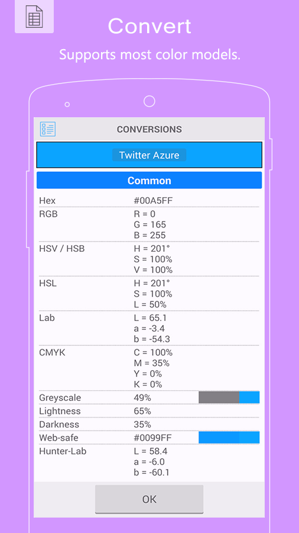
Task: Click the OK button
Action: (x=149, y=499)
